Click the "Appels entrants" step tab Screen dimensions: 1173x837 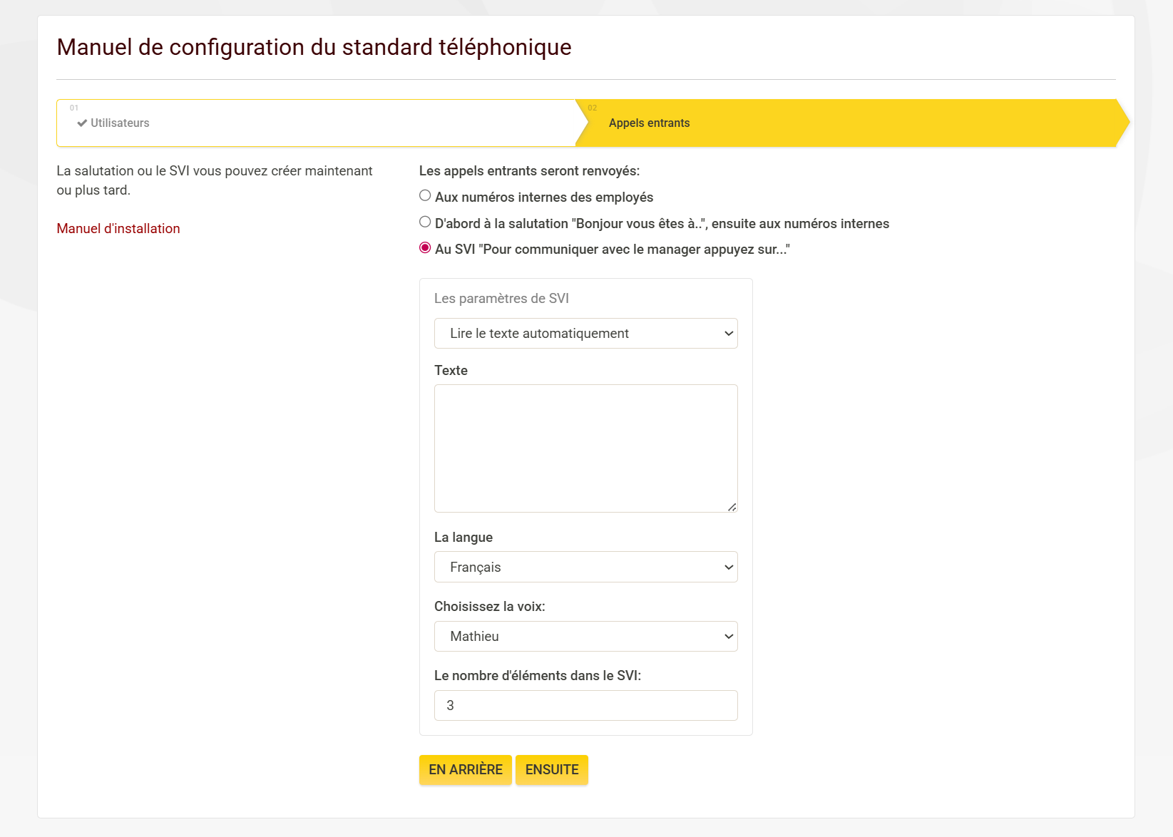(649, 123)
